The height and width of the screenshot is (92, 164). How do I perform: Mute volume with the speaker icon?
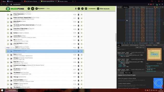tap(86, 8)
